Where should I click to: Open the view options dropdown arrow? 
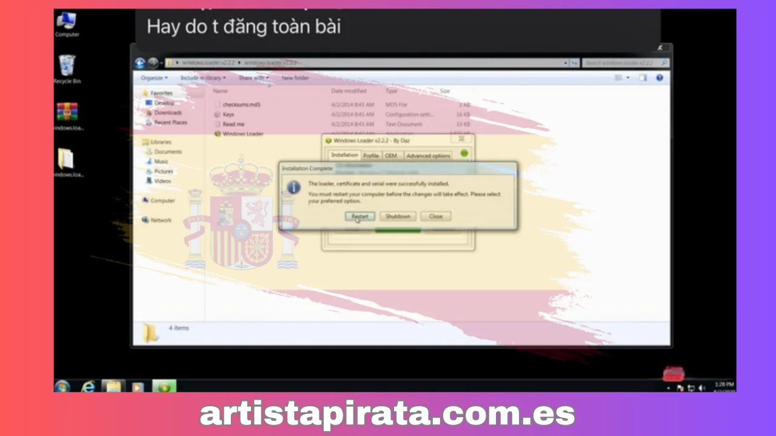(x=628, y=78)
